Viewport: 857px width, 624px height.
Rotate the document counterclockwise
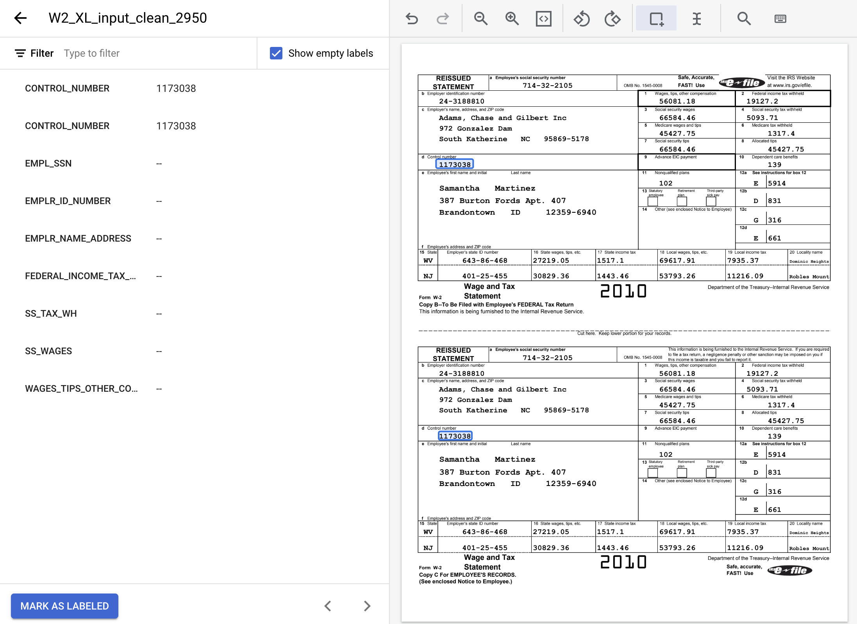[x=581, y=18]
